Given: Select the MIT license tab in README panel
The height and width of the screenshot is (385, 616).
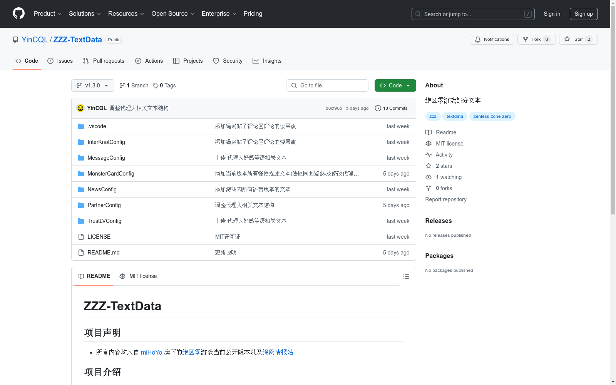Looking at the screenshot, I should coord(138,276).
